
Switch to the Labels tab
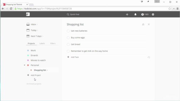pyautogui.click(x=42, y=43)
